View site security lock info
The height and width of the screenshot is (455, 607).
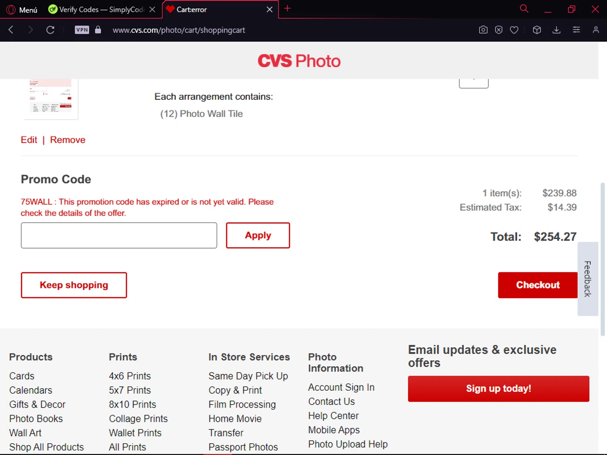click(x=98, y=30)
